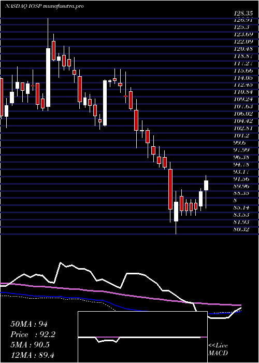Click the 114.05 price value

coord(244,78)
